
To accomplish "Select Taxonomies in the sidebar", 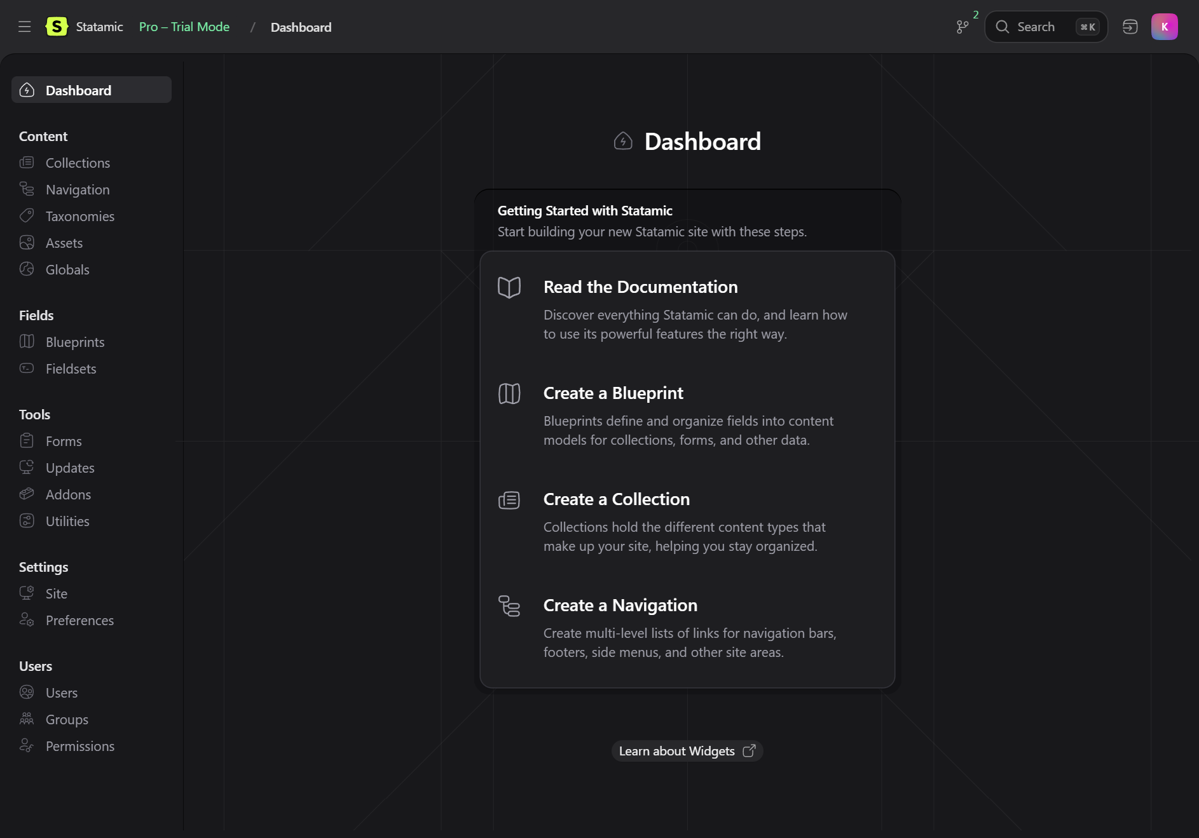I will 92,216.
